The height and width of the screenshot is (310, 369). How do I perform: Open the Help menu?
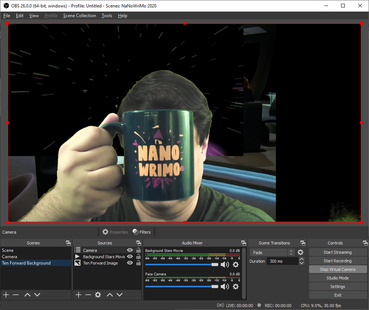click(x=123, y=16)
